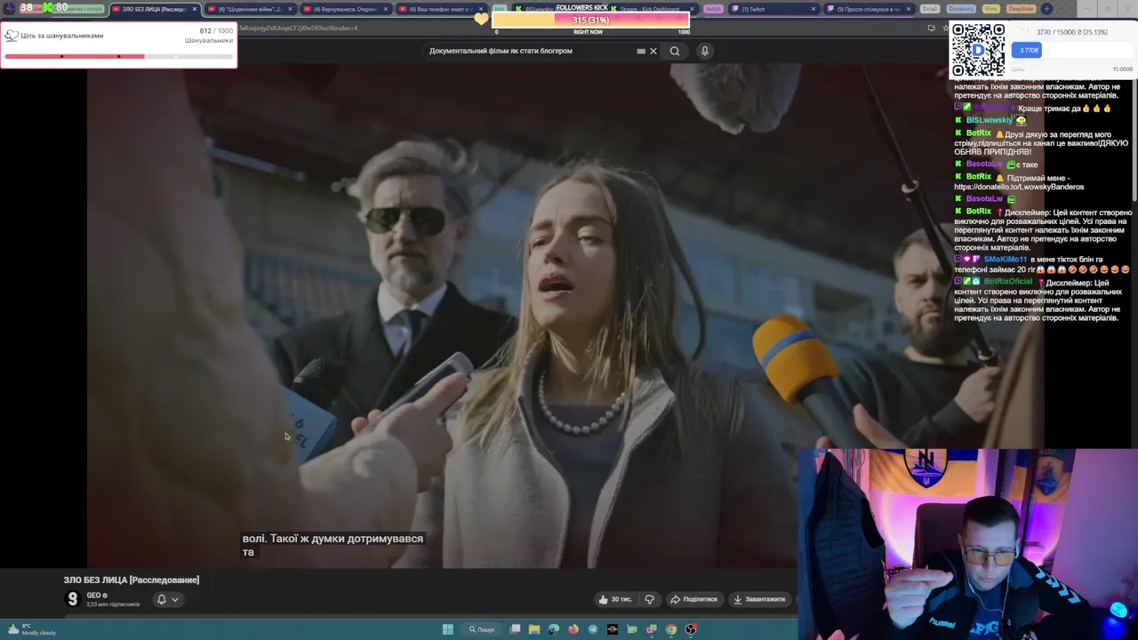Open BISLwiwskiy username in chat

pyautogui.click(x=989, y=120)
